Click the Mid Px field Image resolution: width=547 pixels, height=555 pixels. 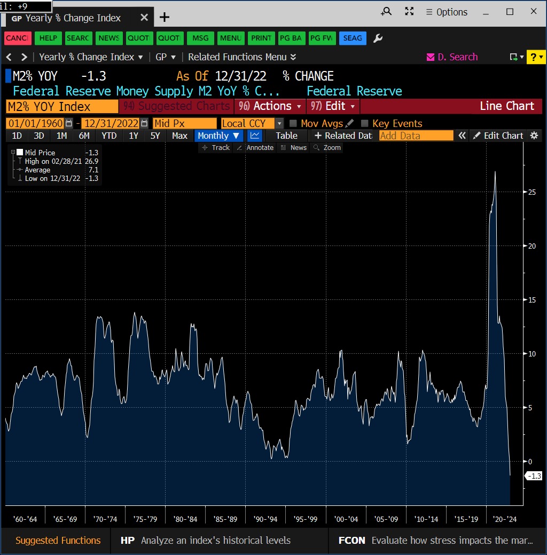coord(185,123)
